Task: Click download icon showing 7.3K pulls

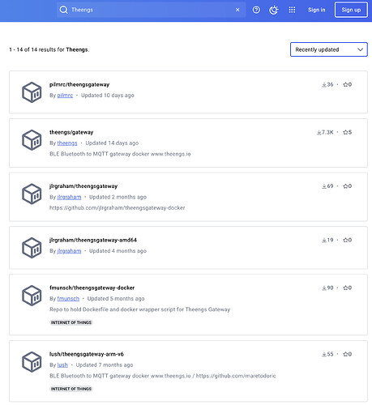Action: click(x=319, y=132)
